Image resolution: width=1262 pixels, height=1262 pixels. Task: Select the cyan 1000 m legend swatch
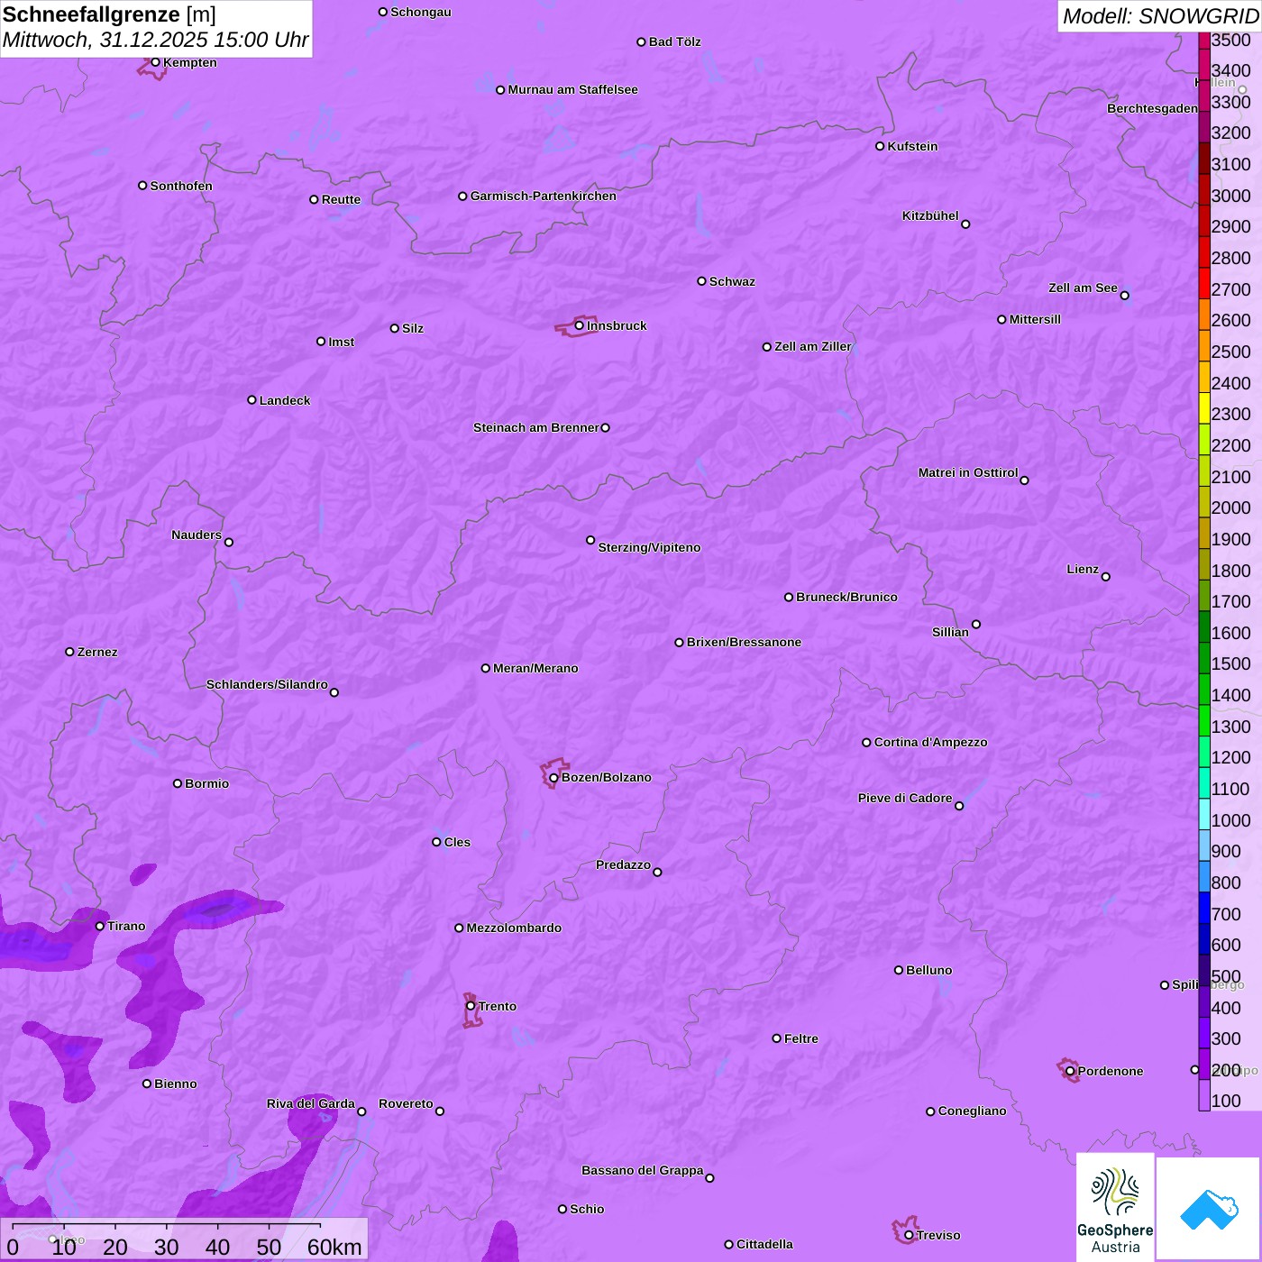point(1204,814)
